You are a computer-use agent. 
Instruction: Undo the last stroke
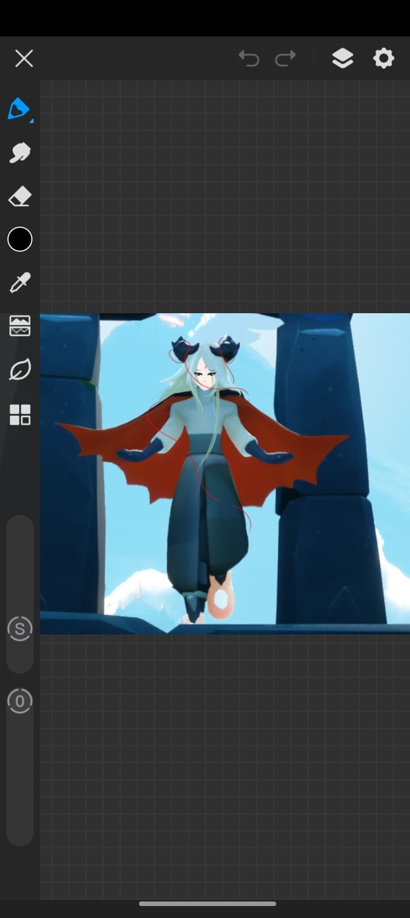[249, 58]
